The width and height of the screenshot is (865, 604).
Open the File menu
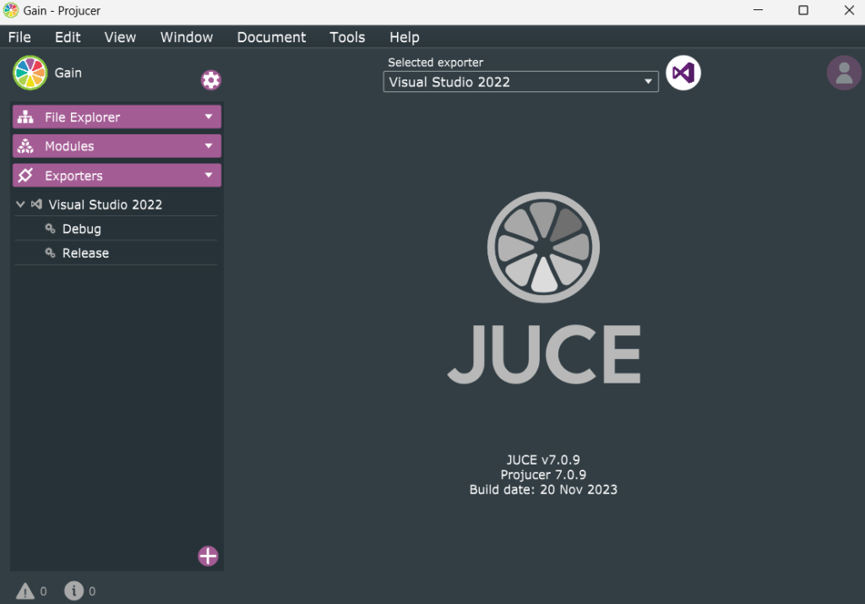pos(19,37)
